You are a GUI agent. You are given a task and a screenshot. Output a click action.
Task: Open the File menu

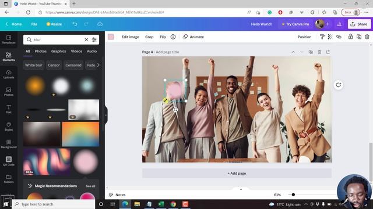tap(34, 24)
